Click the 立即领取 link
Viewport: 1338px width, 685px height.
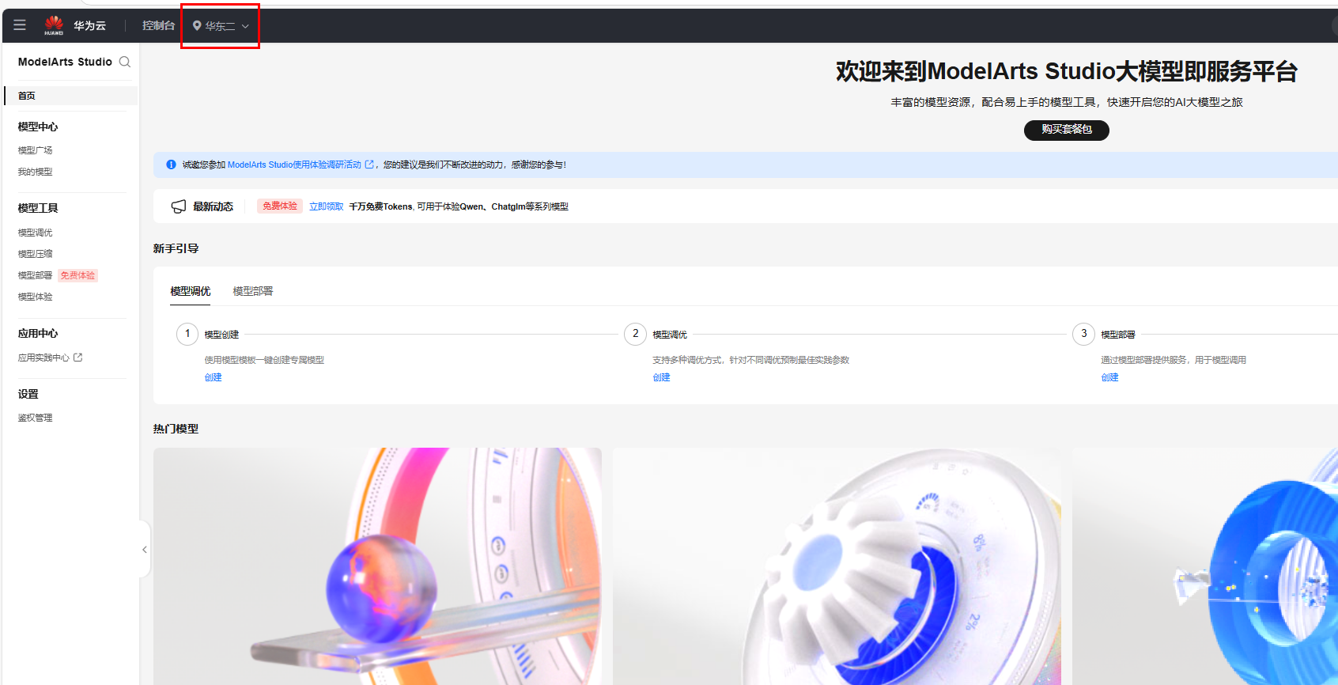click(x=326, y=206)
